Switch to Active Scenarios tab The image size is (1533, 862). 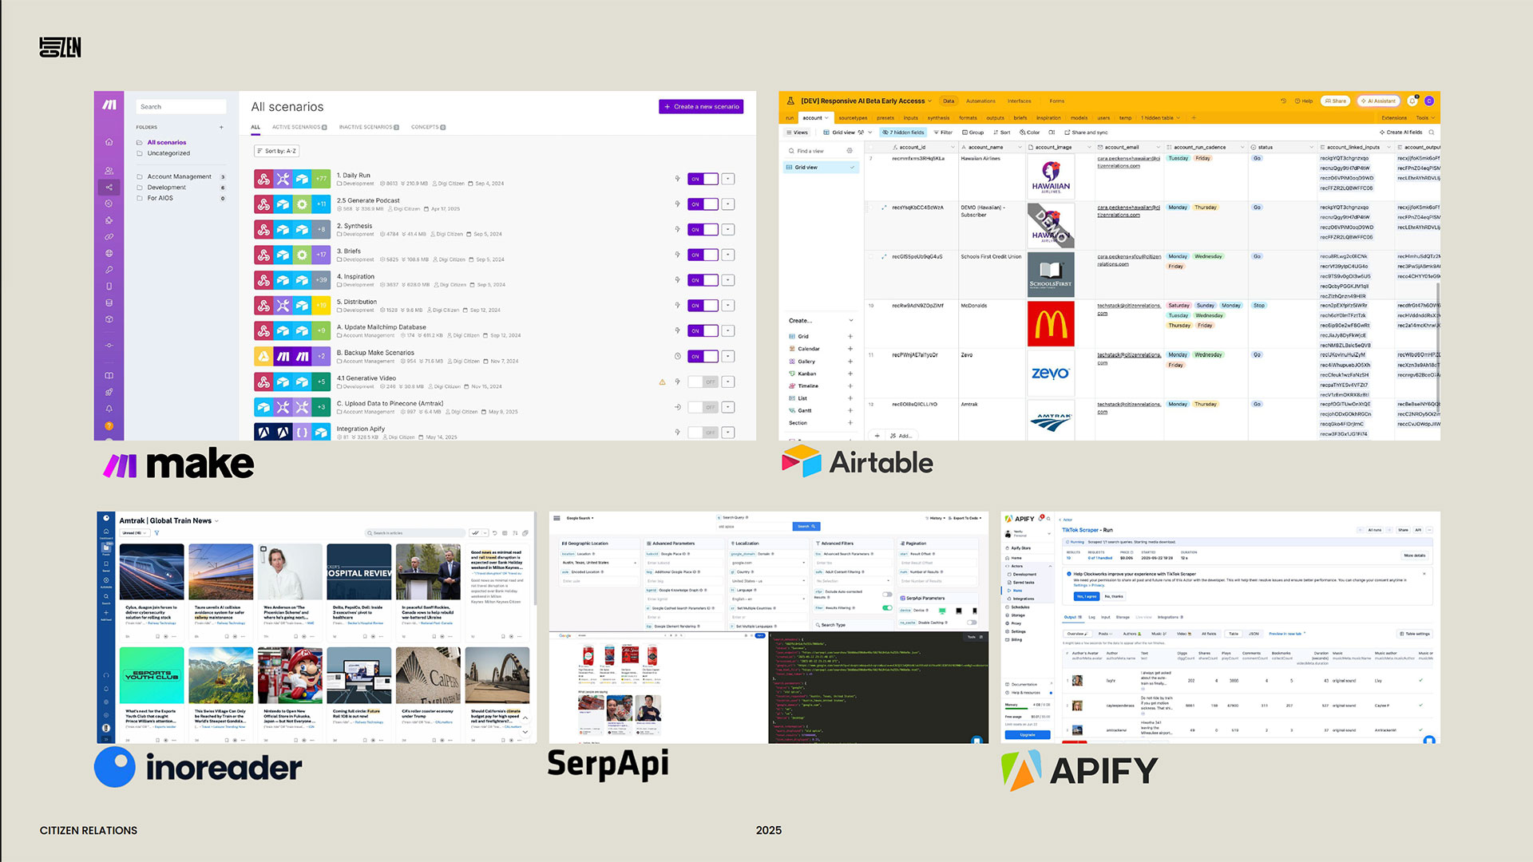click(x=299, y=128)
